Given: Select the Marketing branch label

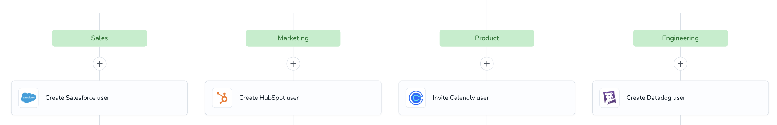Looking at the screenshot, I should 293,38.
